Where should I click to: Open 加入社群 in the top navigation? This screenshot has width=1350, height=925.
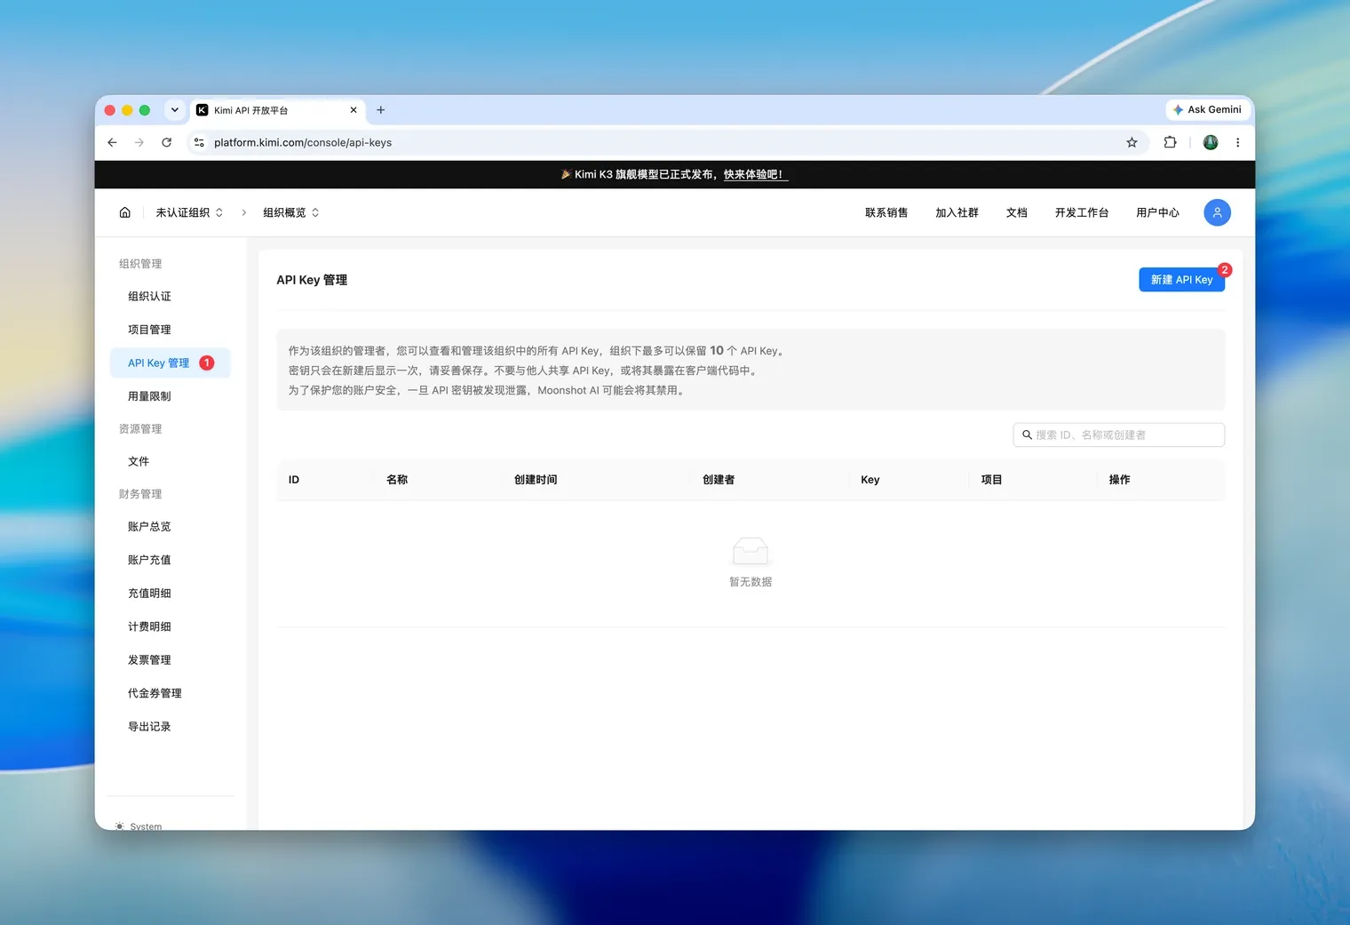pos(957,212)
